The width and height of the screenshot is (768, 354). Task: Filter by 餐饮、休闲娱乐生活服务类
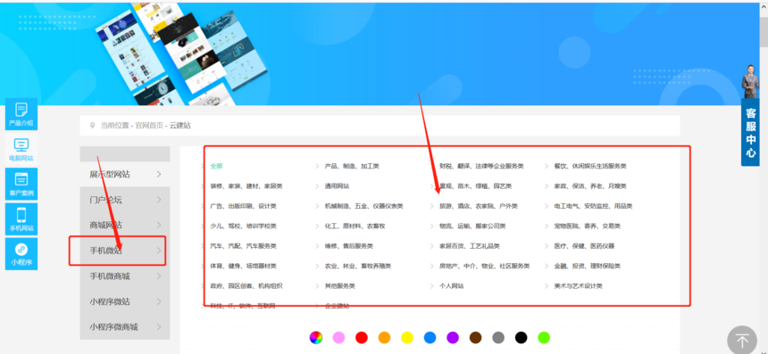[x=590, y=166]
